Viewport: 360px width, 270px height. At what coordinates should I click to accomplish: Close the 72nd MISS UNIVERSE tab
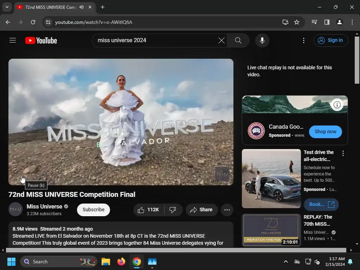pos(90,7)
